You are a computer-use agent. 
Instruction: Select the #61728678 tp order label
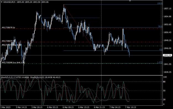click(x=8, y=28)
